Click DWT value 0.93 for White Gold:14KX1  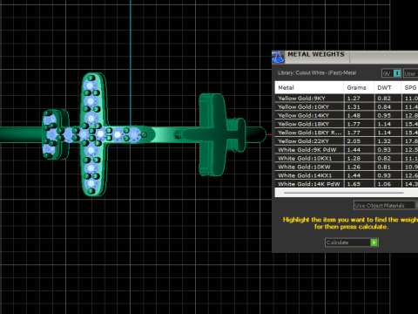tap(384, 175)
